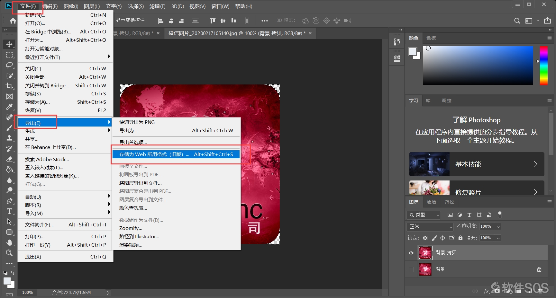Open 修复照片 tutorial card
556x298 pixels.
(477, 188)
